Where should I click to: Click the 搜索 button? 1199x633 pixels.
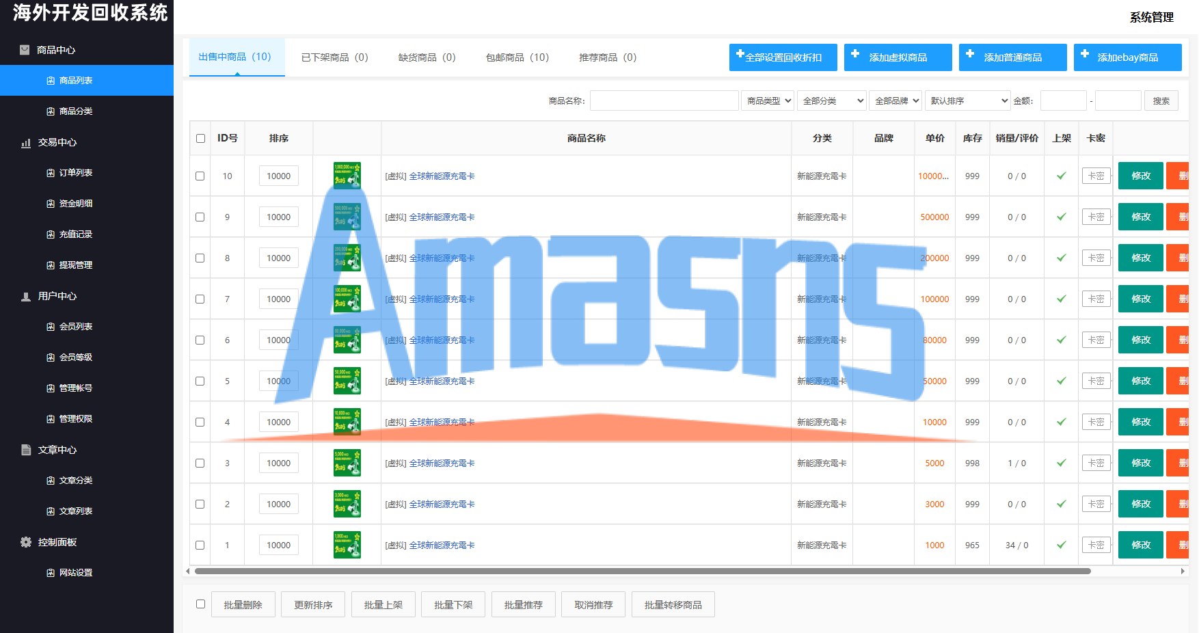point(1161,100)
